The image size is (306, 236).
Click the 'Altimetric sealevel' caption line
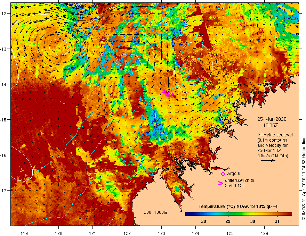pyautogui.click(x=275, y=135)
